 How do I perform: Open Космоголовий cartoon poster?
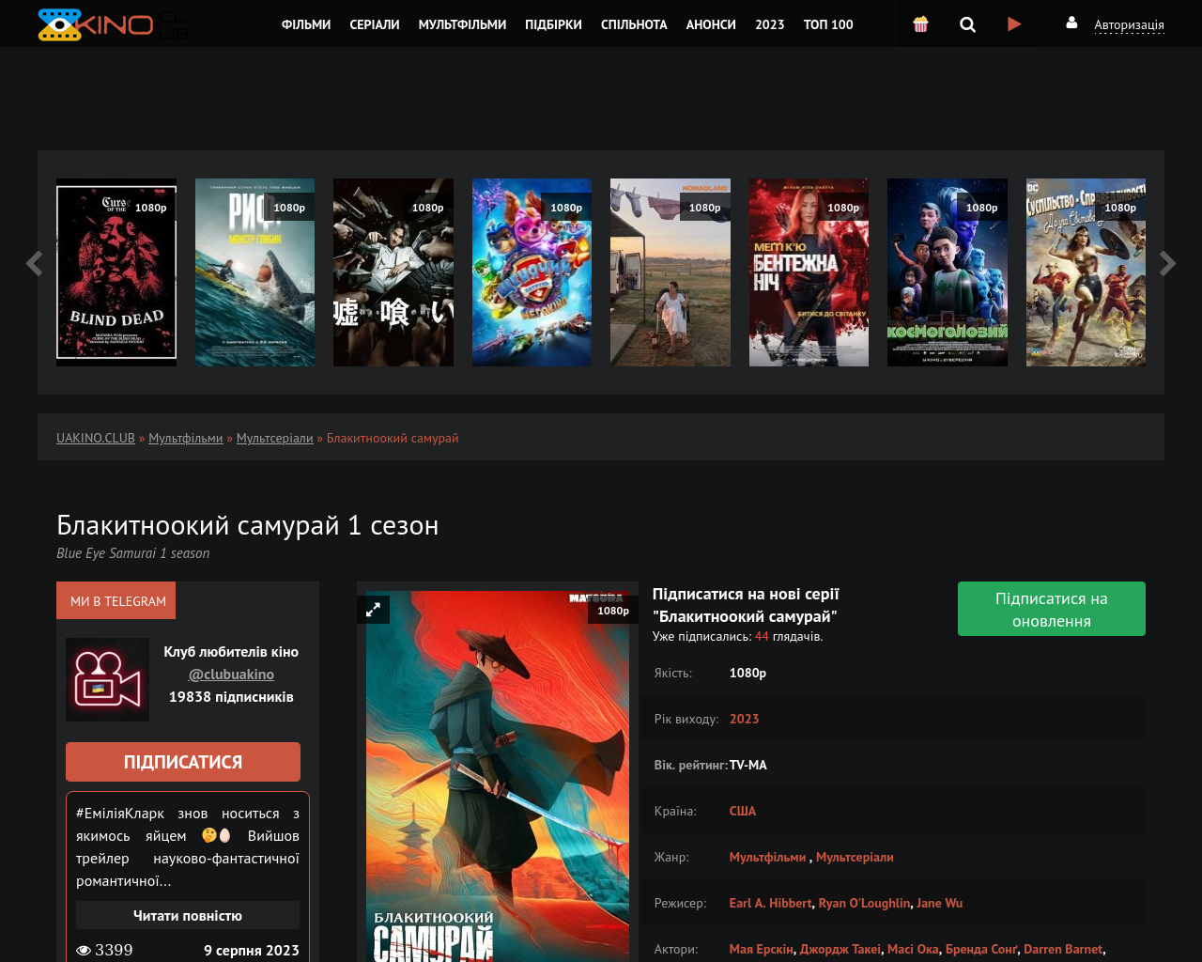click(948, 272)
